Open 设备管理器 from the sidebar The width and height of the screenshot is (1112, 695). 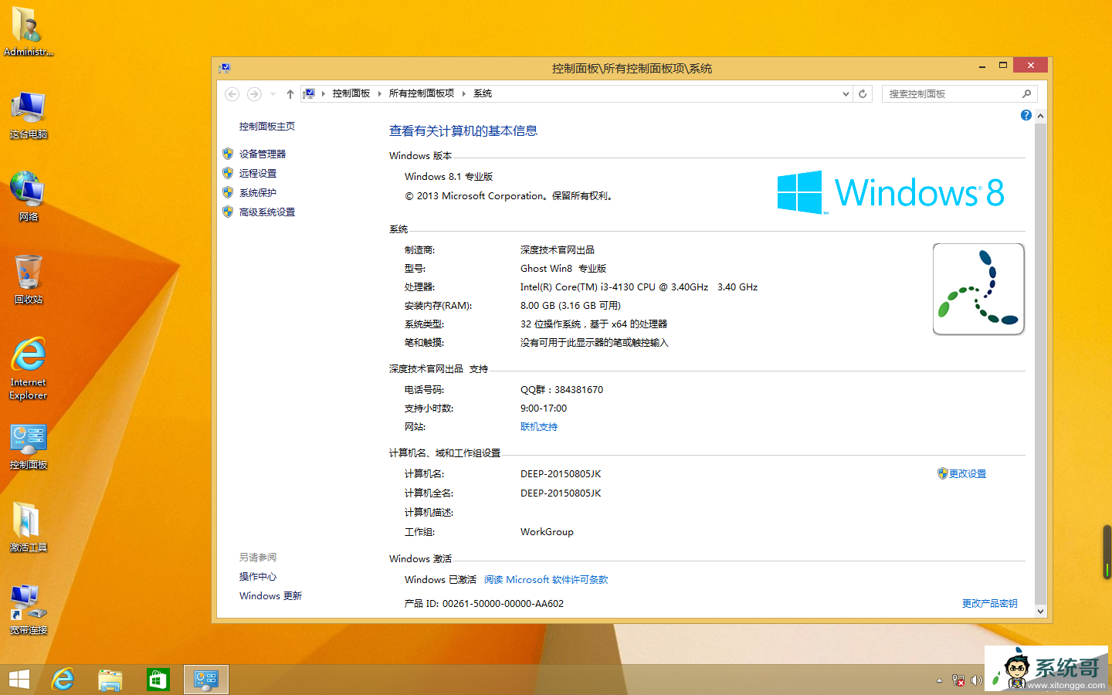pos(263,154)
